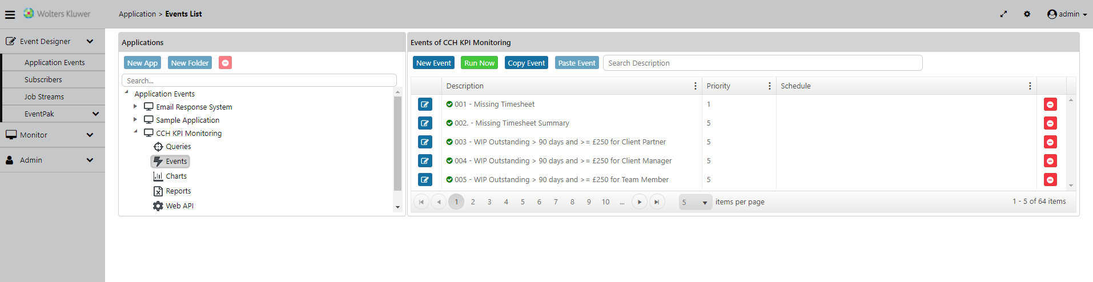Viewport: 1093px width, 282px height.
Task: Delete event 003 for Client Partner
Action: click(x=1050, y=142)
